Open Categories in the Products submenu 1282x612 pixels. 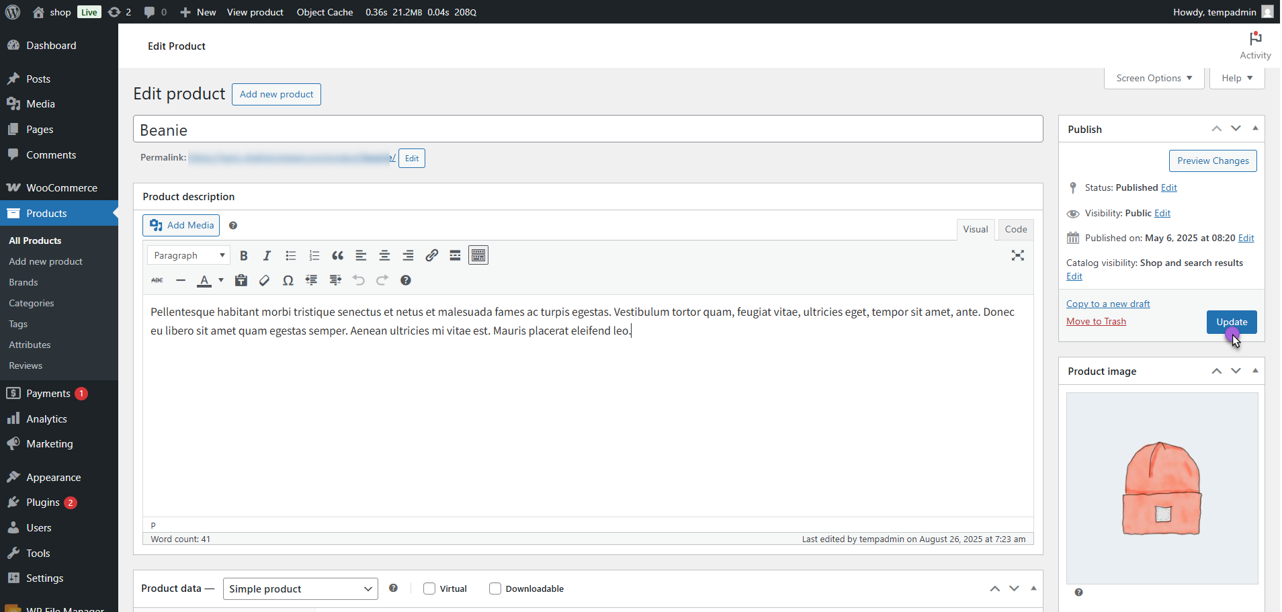click(32, 304)
